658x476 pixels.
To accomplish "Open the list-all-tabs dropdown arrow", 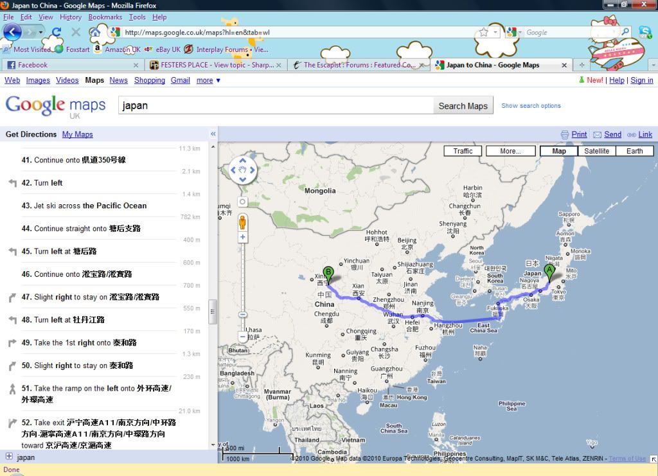I will (653, 65).
